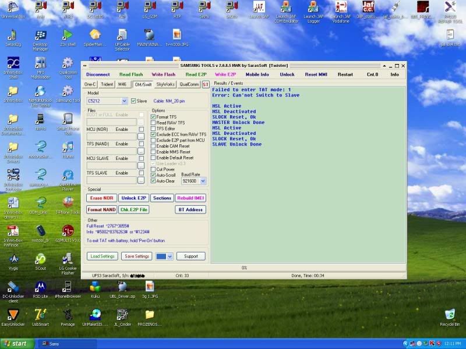Open MFI Multiloader desktop icon
The width and height of the screenshot is (466, 349).
pos(40,67)
